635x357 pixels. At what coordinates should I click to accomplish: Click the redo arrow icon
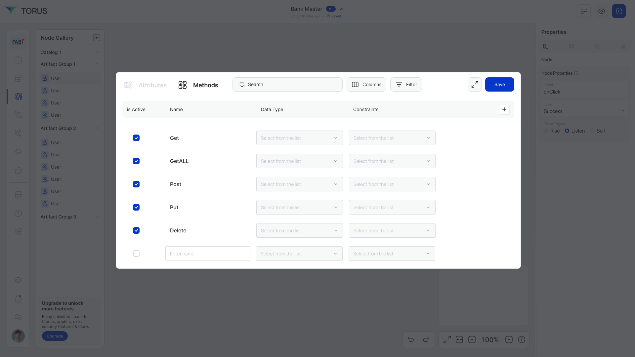click(x=426, y=339)
